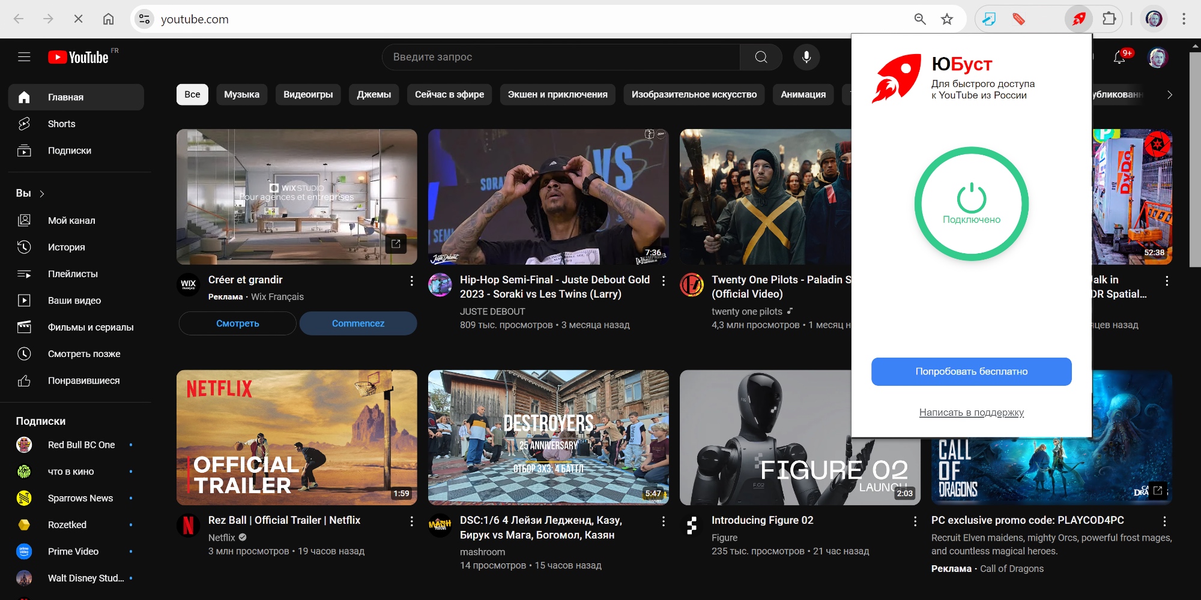Open Rez Ball Official Trailer thumbnail
Image resolution: width=1201 pixels, height=600 pixels.
(297, 437)
